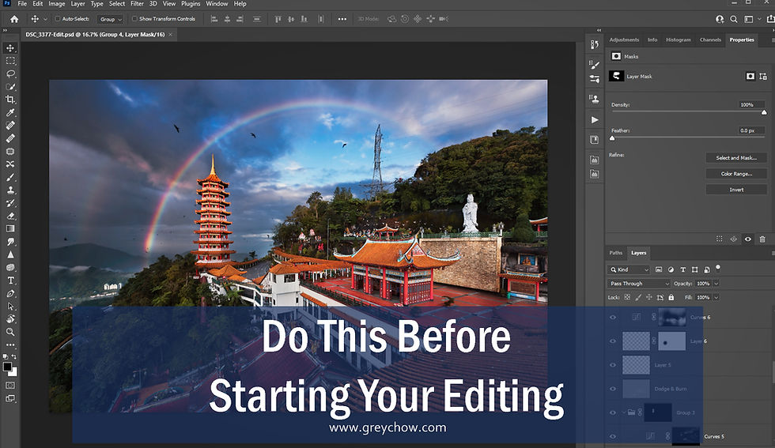775x448 pixels.
Task: Select the Brush tool
Action: click(9, 177)
